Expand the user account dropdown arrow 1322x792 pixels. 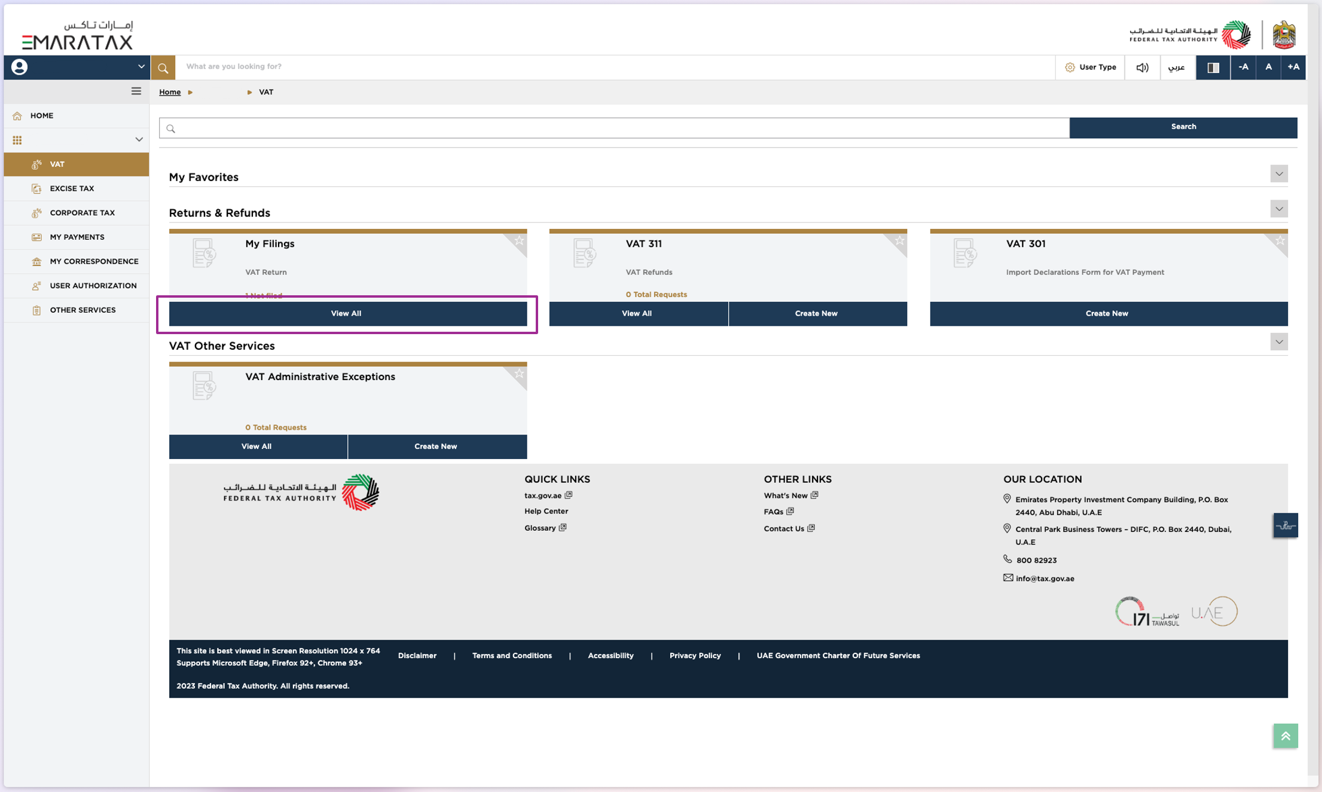141,67
